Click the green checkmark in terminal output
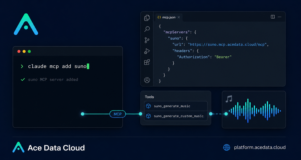Image resolution: width=301 pixels, height=160 pixels. pos(23,79)
